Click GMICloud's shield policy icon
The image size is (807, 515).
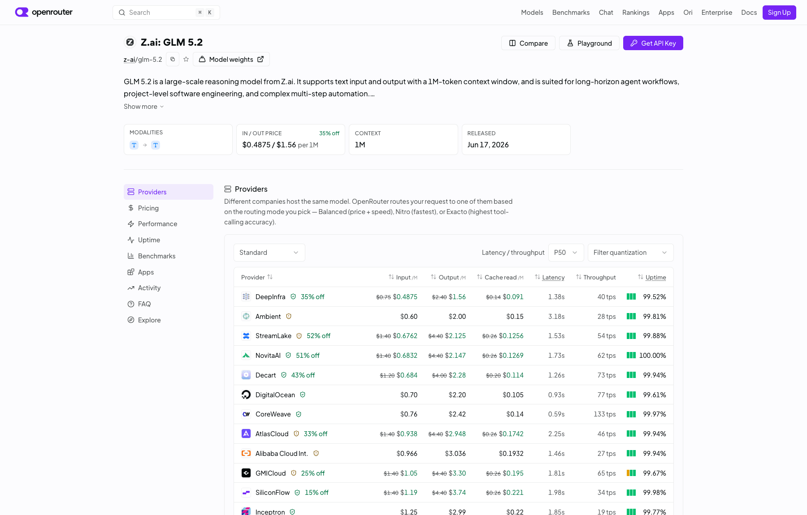pyautogui.click(x=294, y=473)
